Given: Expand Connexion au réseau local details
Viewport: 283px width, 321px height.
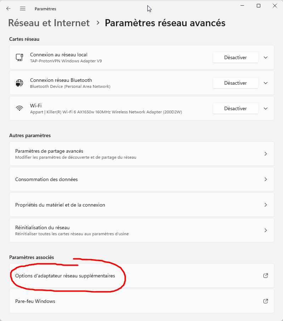Looking at the screenshot, I should pos(266,57).
